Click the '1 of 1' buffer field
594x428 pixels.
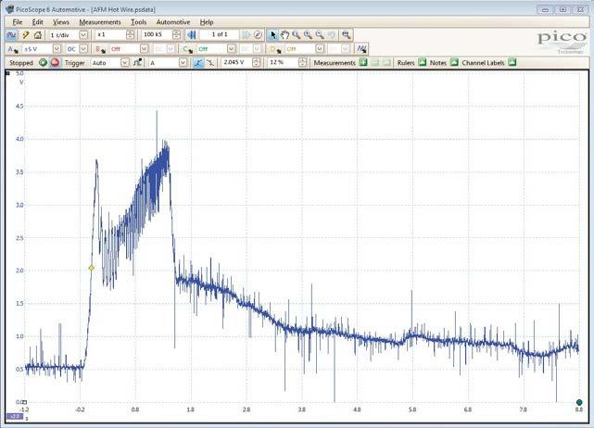click(x=220, y=35)
